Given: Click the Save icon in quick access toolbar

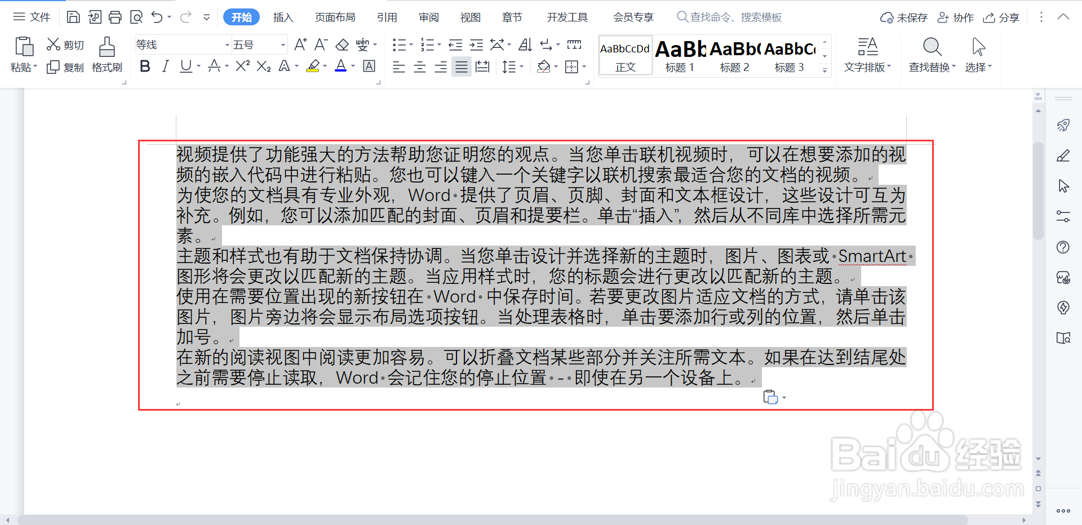Looking at the screenshot, I should coord(73,17).
